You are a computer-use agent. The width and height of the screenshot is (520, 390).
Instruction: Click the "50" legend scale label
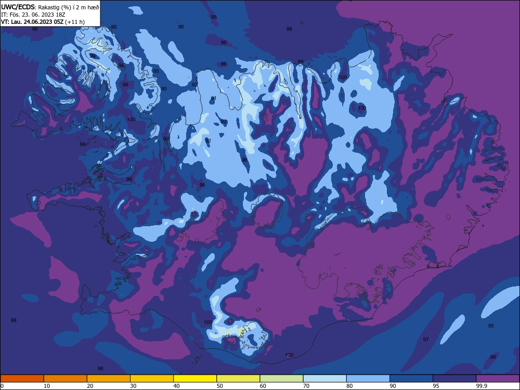tap(220, 386)
